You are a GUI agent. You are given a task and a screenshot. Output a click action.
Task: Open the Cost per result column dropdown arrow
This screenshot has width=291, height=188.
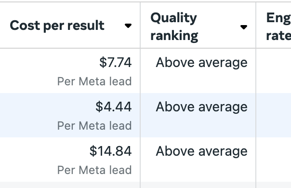pyautogui.click(x=128, y=26)
